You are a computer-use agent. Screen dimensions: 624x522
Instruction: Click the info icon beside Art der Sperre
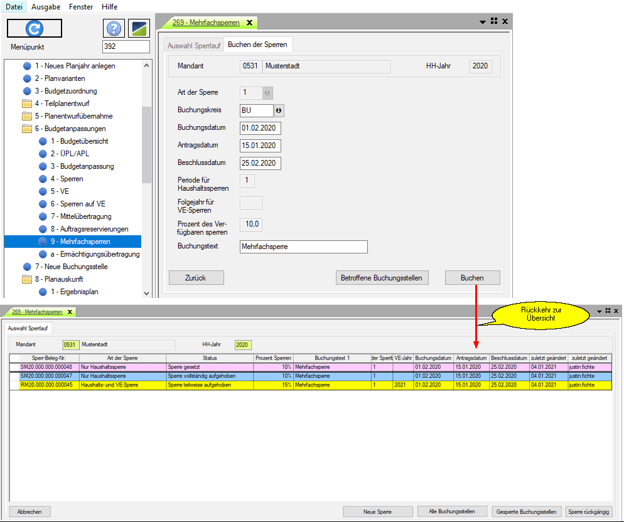(268, 93)
